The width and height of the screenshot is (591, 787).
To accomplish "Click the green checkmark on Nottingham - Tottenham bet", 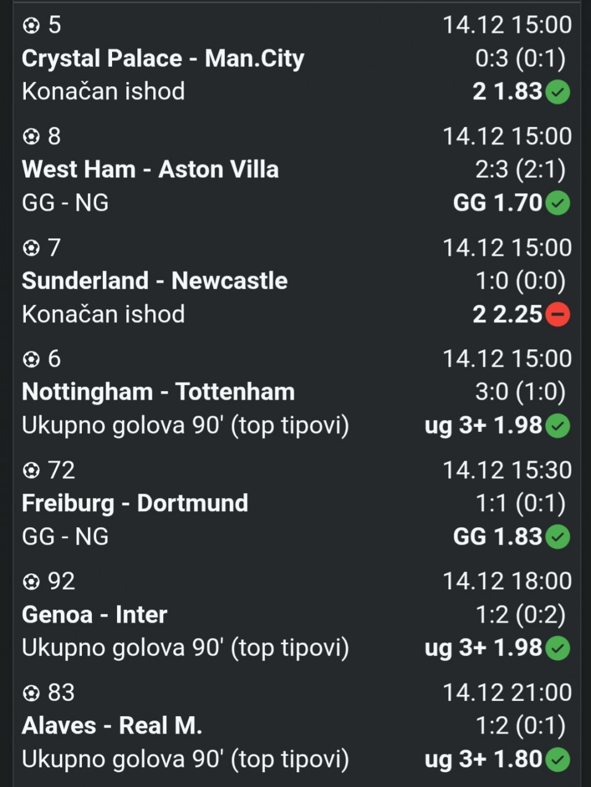I will 558,426.
